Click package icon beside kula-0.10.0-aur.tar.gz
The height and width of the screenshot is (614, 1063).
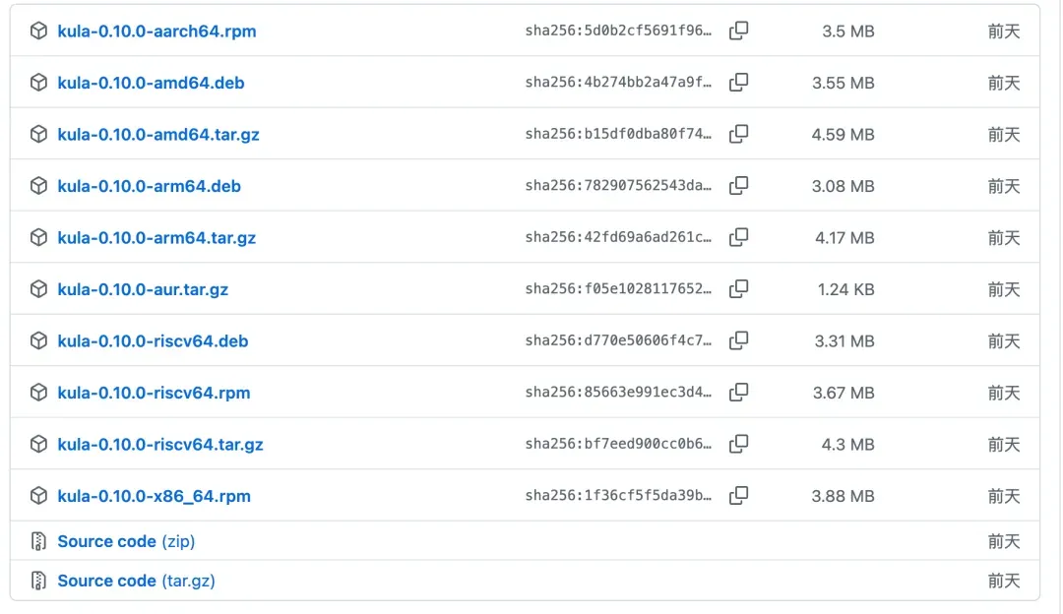point(38,289)
